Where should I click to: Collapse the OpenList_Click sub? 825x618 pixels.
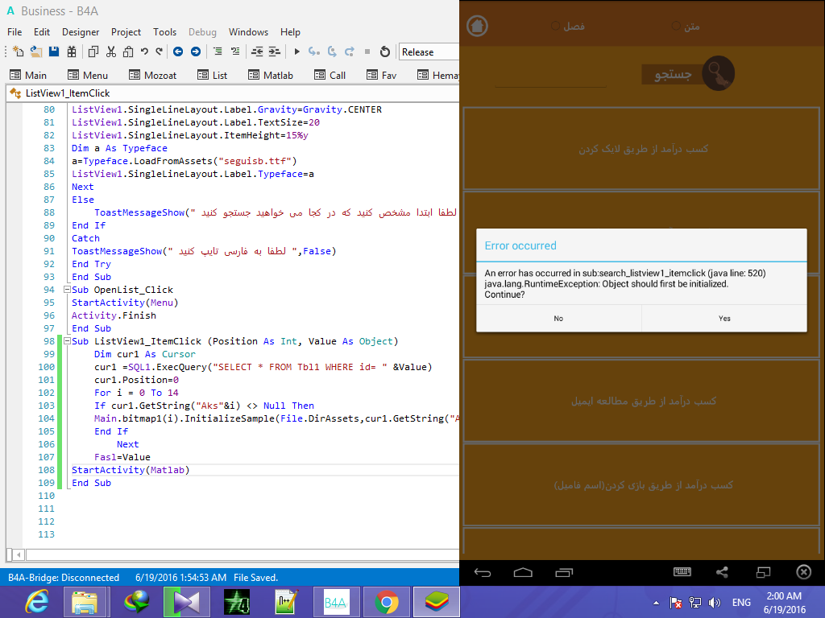(x=67, y=290)
